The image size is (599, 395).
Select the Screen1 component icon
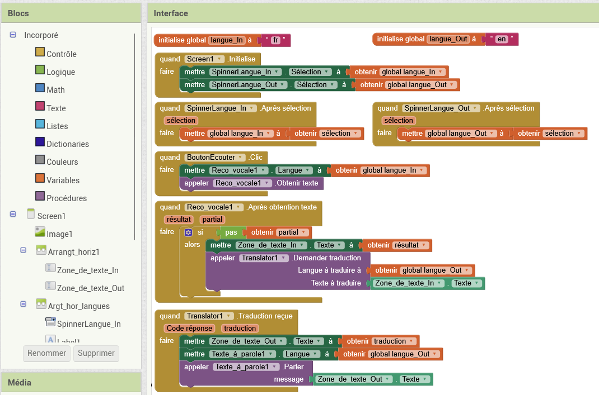(31, 214)
